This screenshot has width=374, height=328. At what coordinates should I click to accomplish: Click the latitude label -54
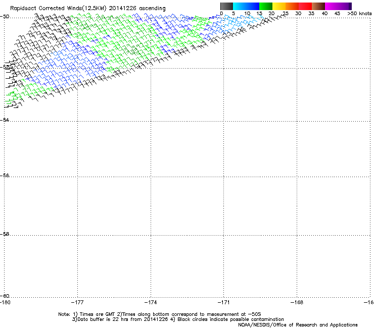pos(5,120)
